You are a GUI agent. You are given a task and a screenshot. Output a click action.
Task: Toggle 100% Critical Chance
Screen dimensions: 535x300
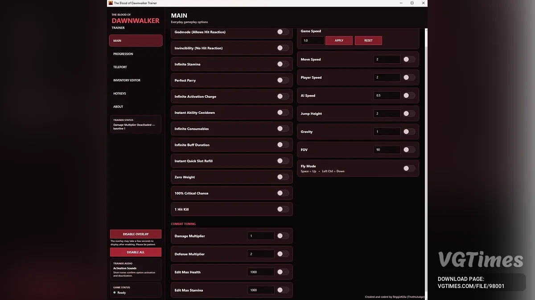click(x=283, y=193)
